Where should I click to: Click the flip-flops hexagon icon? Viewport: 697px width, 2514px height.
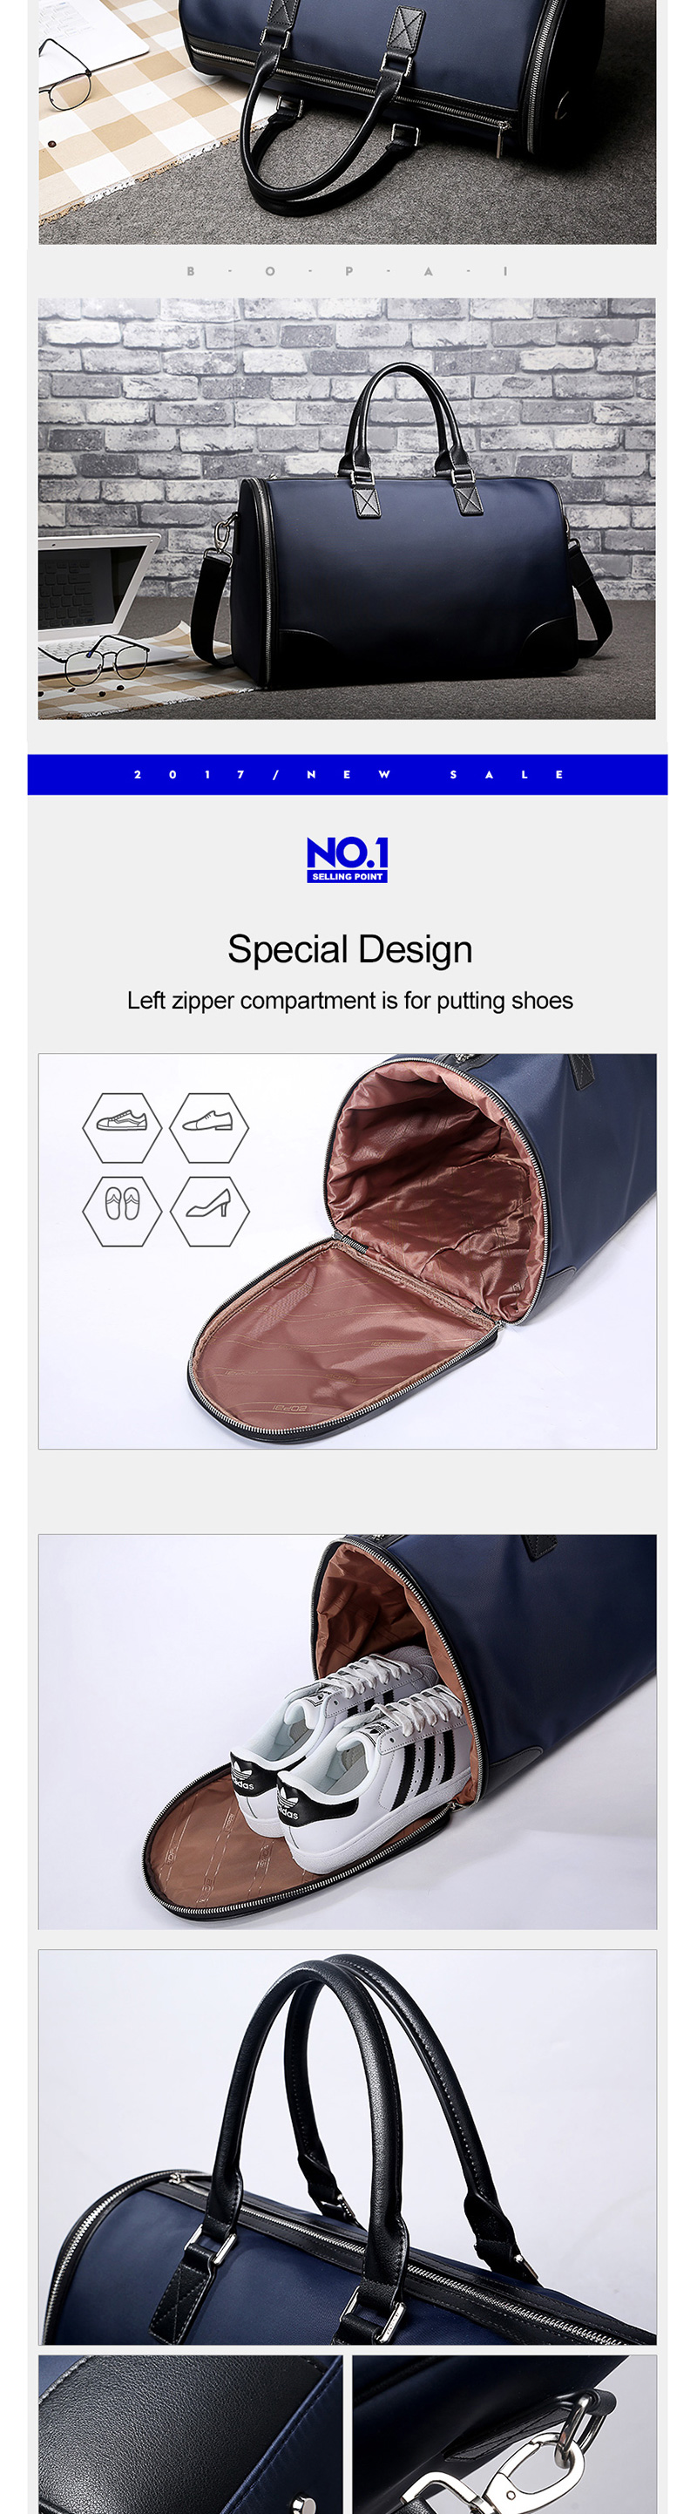(122, 1210)
